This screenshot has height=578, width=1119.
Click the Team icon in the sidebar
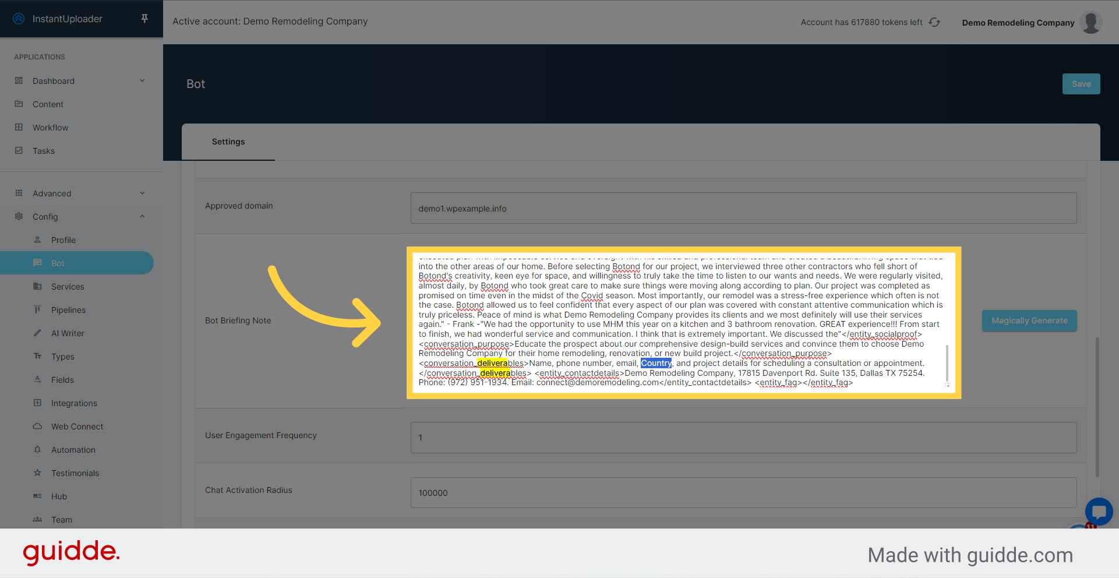point(37,519)
